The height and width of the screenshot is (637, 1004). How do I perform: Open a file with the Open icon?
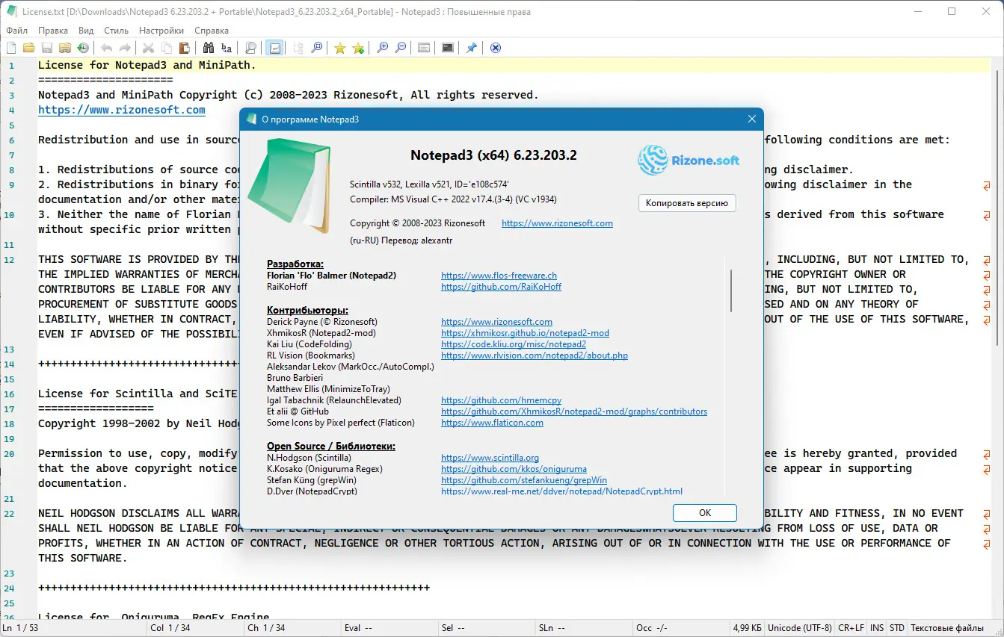point(29,47)
